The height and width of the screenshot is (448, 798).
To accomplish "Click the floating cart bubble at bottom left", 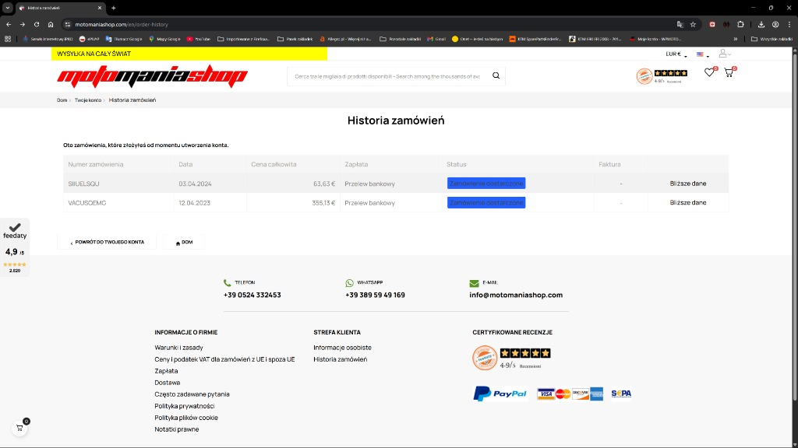I will (19, 428).
